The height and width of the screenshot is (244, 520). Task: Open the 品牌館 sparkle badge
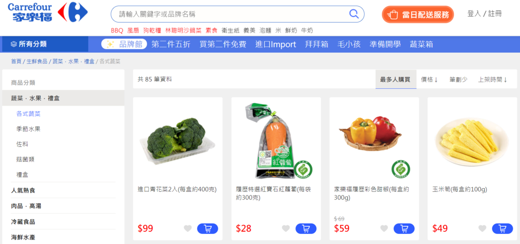point(124,44)
